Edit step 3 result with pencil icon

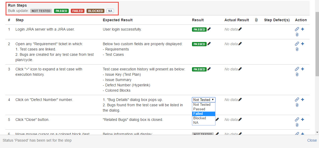209,69
